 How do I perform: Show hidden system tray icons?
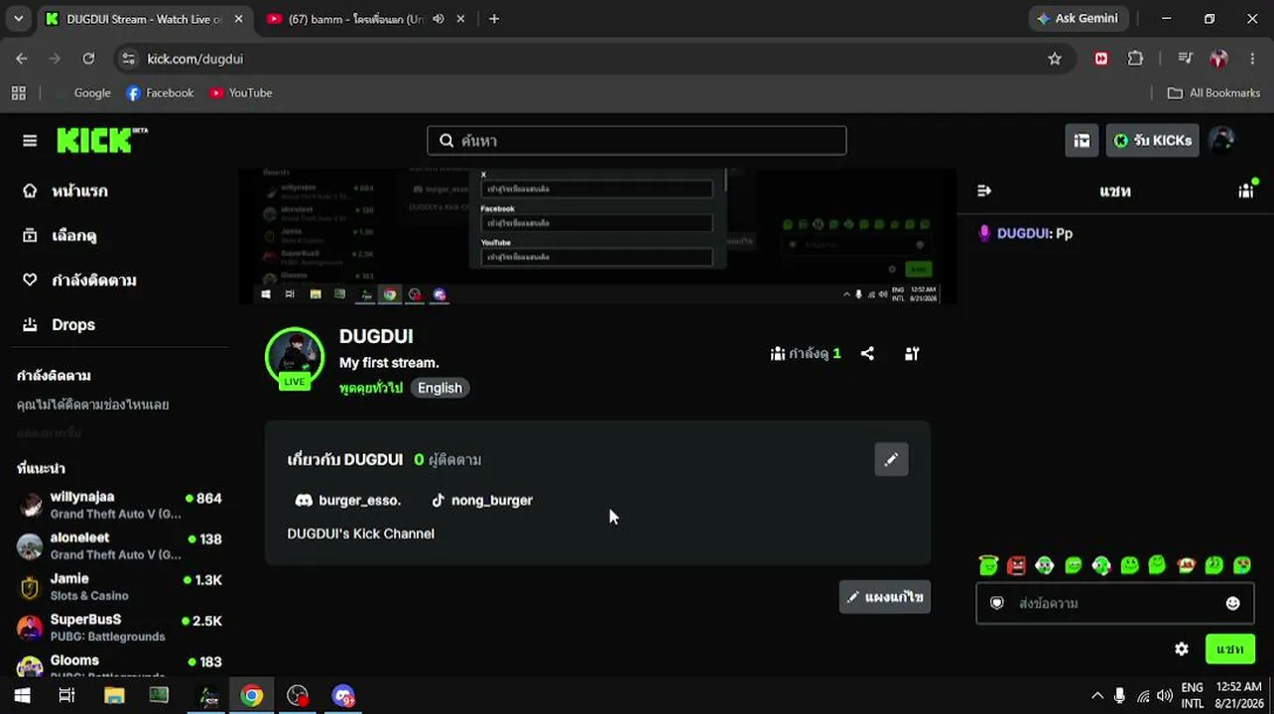point(1096,695)
